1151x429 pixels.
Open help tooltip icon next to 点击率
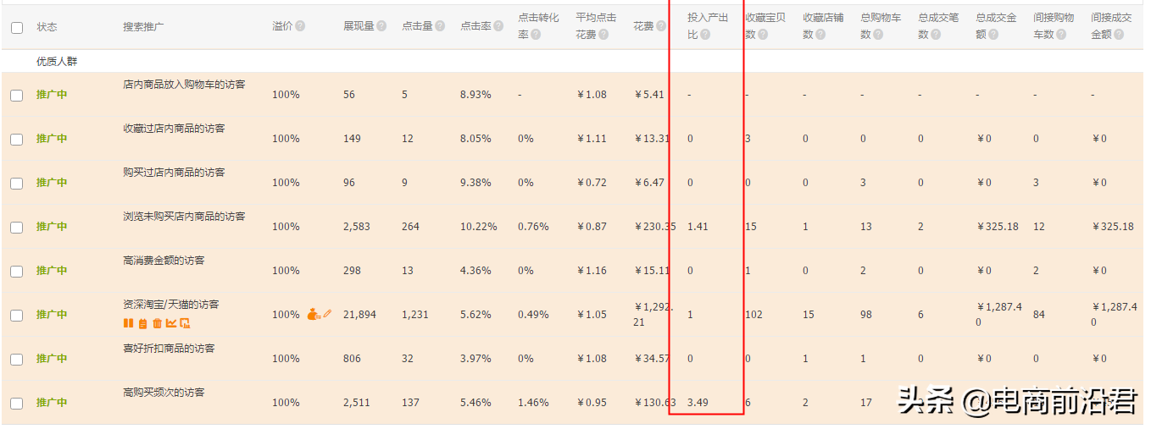[x=498, y=26]
